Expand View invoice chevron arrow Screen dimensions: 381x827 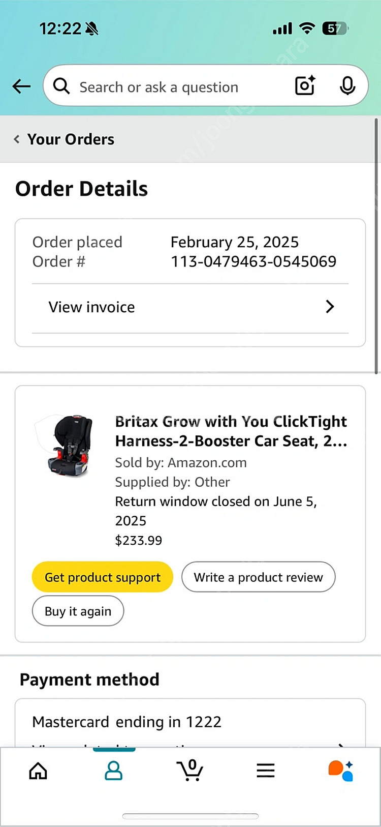[330, 307]
